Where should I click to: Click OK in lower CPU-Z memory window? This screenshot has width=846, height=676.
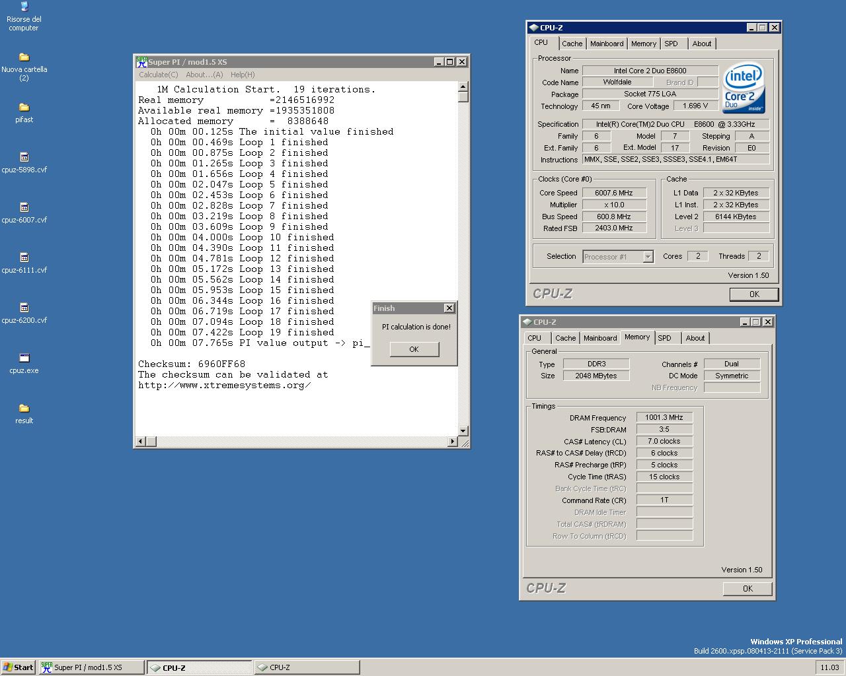[748, 589]
